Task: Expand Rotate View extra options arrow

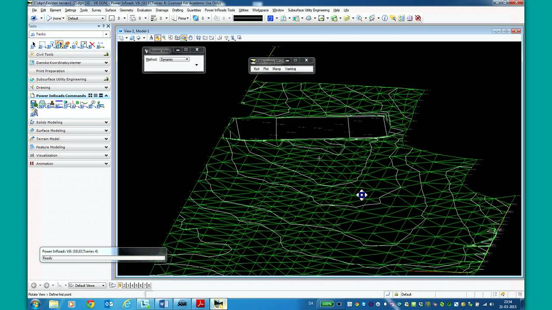Action: (x=197, y=65)
